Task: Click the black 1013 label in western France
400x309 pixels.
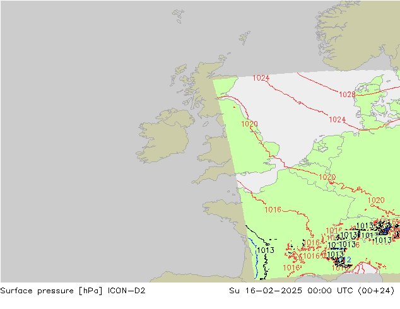Action: (x=265, y=250)
